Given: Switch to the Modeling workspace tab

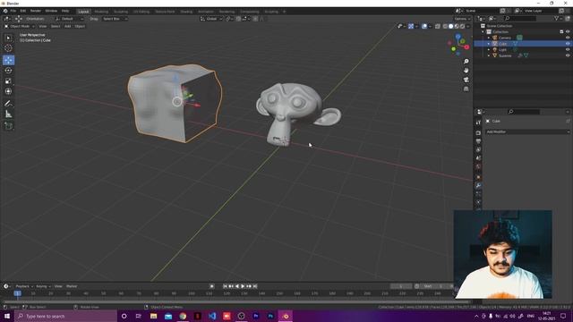Looking at the screenshot, I should coord(101,12).
